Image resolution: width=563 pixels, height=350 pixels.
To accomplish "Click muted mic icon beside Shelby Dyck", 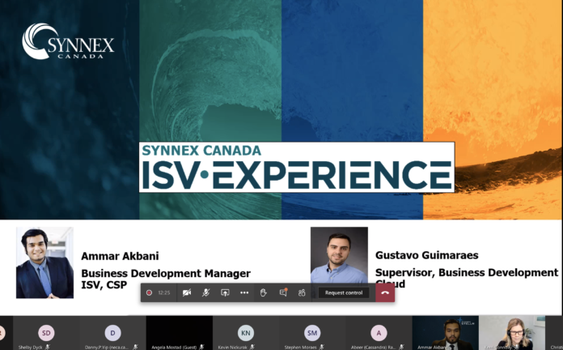I will point(48,347).
